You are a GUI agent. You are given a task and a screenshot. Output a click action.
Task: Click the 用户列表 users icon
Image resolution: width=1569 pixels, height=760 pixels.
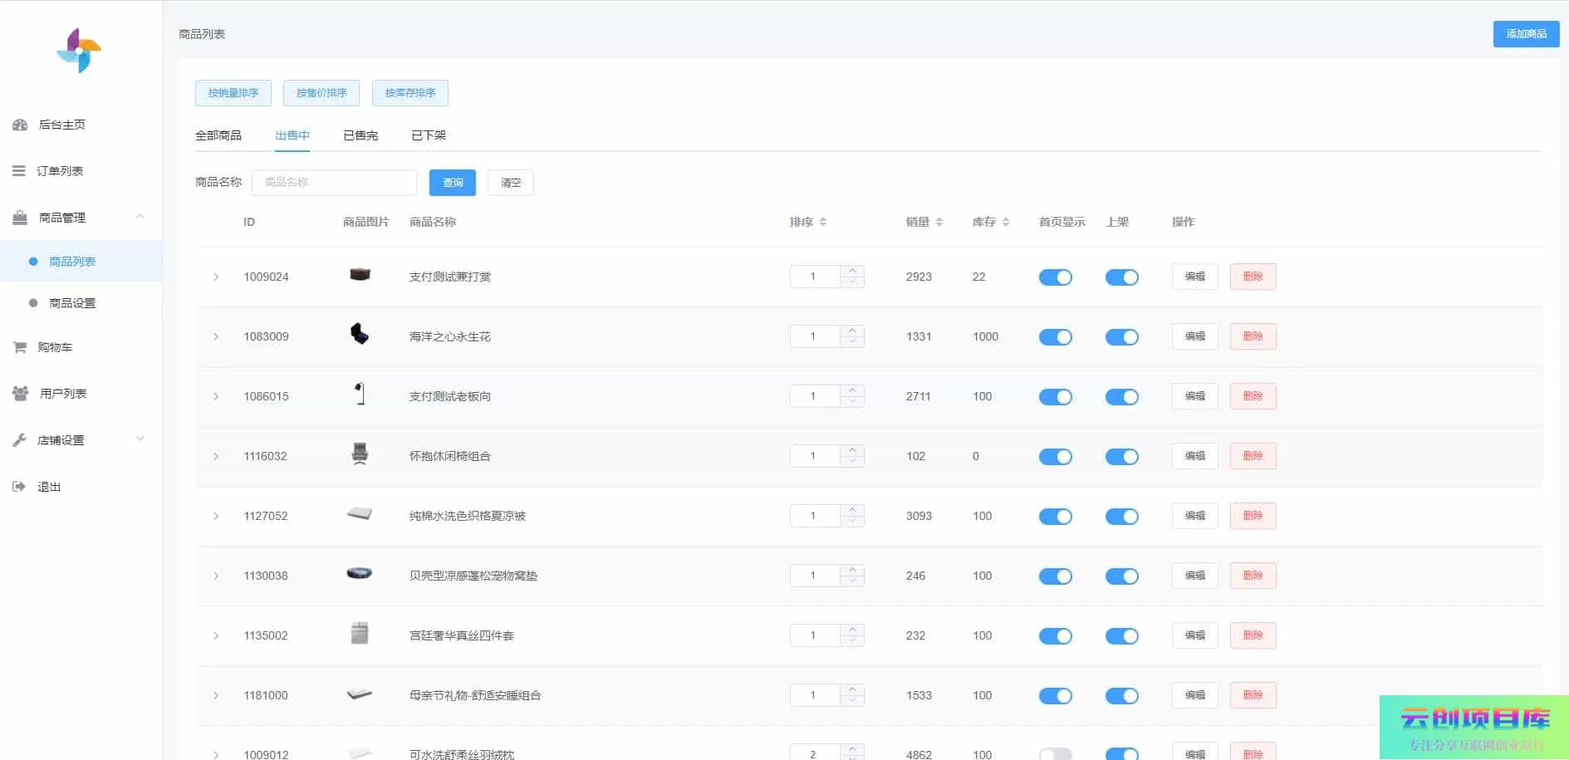pos(20,394)
